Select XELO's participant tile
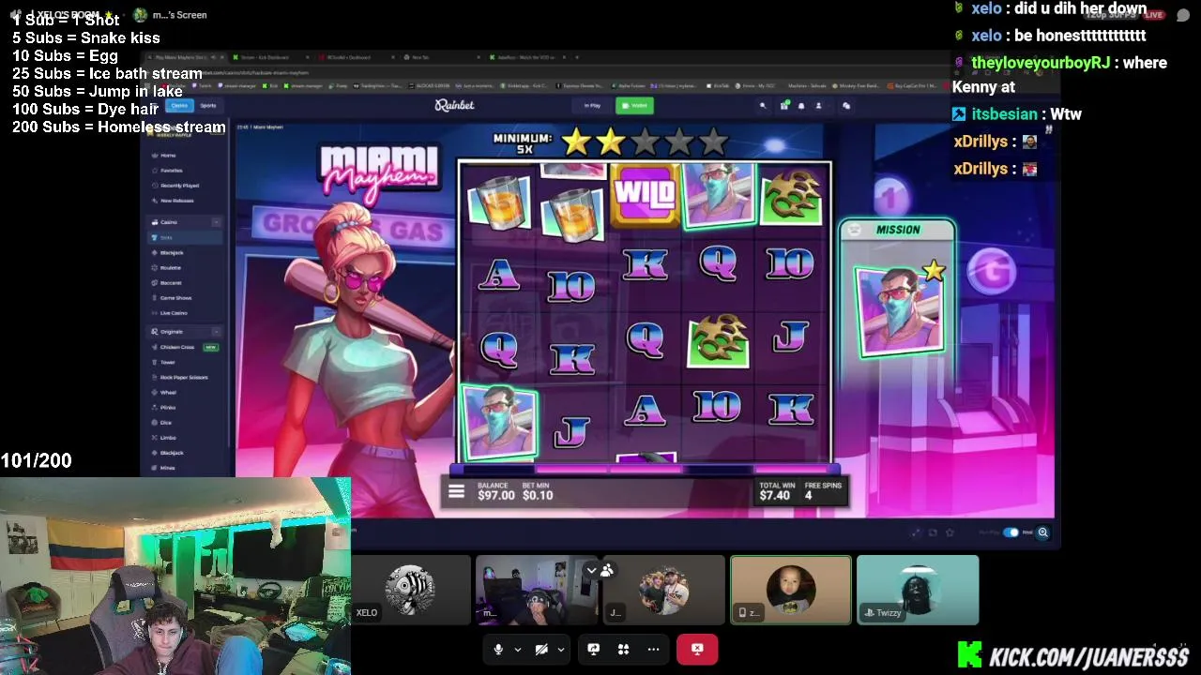 [x=411, y=590]
